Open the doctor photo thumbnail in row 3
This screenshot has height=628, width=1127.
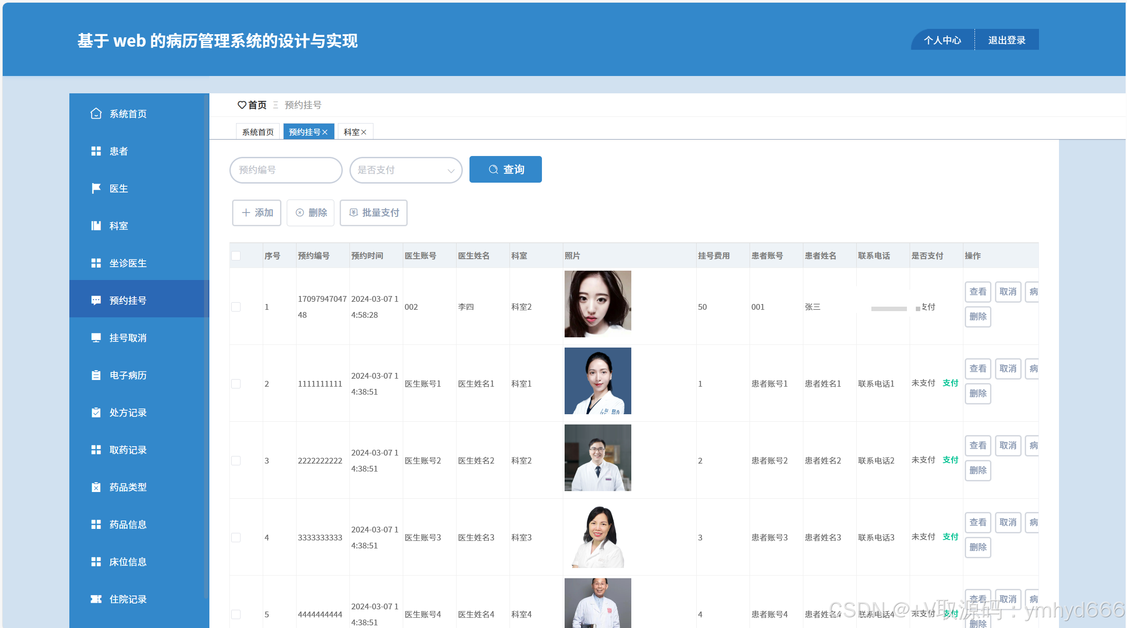click(x=598, y=458)
